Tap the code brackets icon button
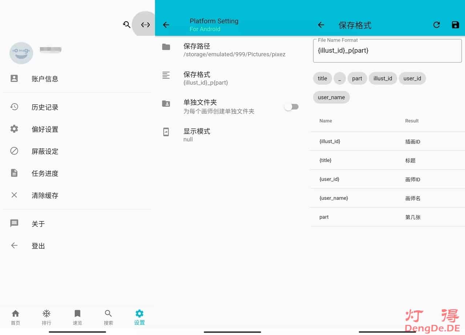Viewport: 465px width, 335px height. tap(145, 25)
